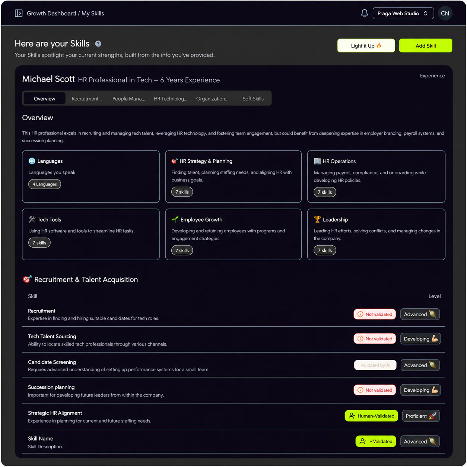Click the Recruitment & Talent Acquisition target icon
The image size is (467, 467).
[x=27, y=279]
